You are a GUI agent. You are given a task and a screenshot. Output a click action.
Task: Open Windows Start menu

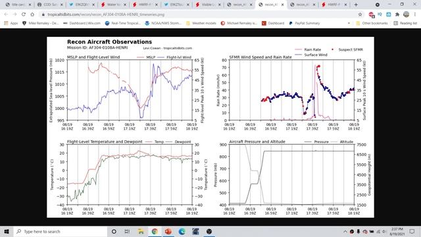pos(7,231)
